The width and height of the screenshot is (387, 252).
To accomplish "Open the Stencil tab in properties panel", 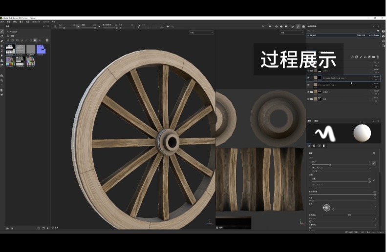I will click(319, 146).
